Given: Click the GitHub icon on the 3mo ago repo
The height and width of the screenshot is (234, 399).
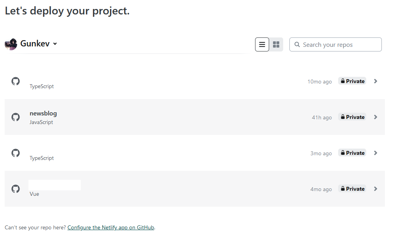Looking at the screenshot, I should tap(16, 152).
